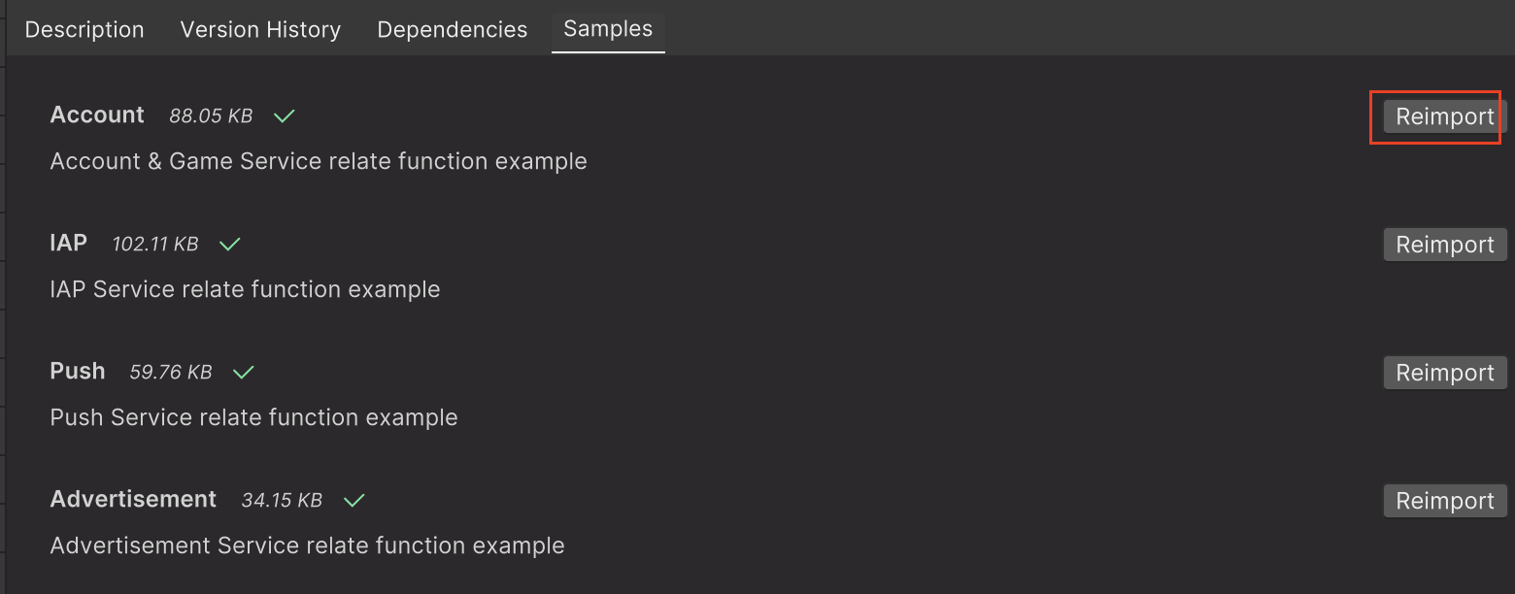1515x594 pixels.
Task: Click the Account & Game Service description text
Action: pyautogui.click(x=319, y=161)
